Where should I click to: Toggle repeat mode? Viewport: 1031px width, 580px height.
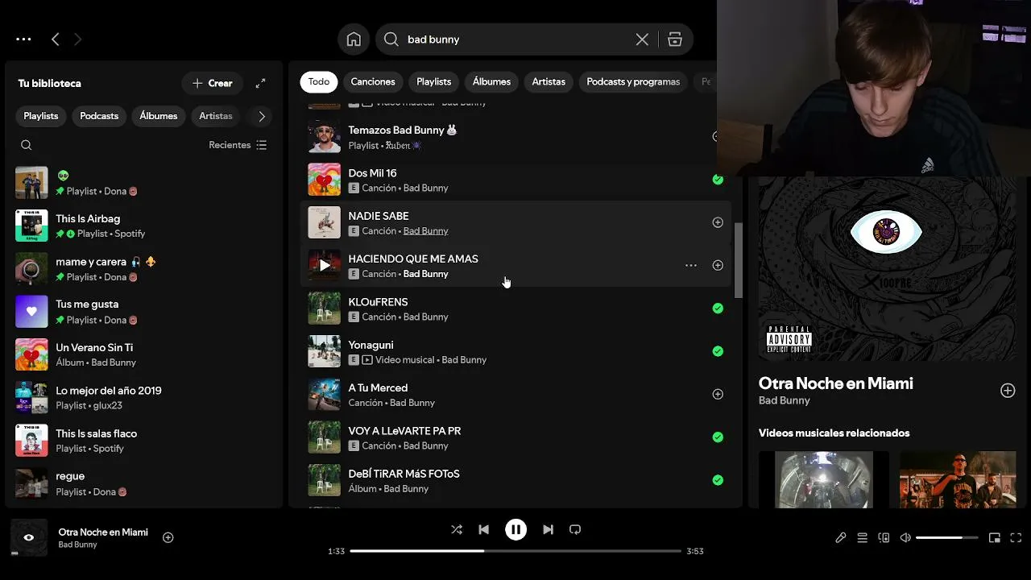[x=575, y=529]
